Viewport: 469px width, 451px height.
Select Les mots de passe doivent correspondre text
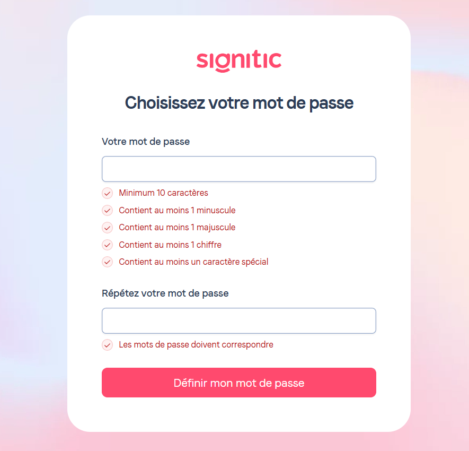[x=196, y=345]
